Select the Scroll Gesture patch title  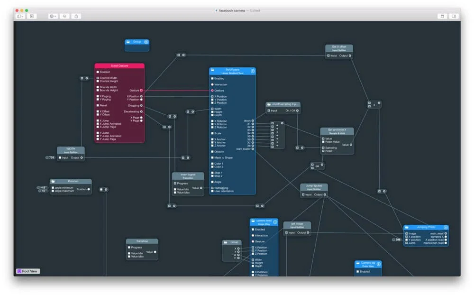coord(119,65)
